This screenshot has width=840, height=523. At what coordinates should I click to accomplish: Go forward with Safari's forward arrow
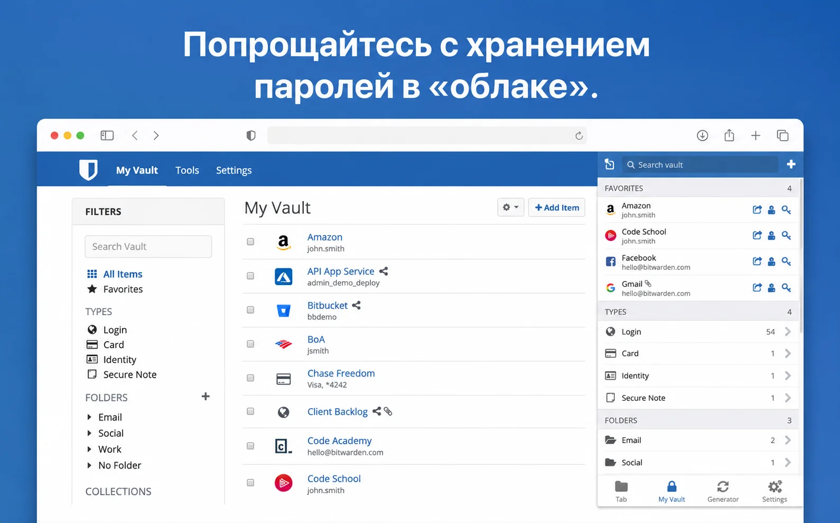(x=156, y=135)
